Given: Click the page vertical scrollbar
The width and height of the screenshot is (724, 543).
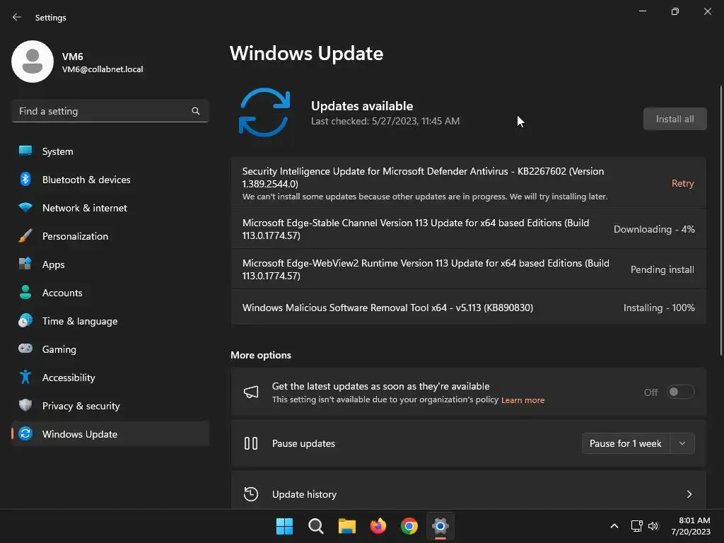Looking at the screenshot, I should 721,221.
